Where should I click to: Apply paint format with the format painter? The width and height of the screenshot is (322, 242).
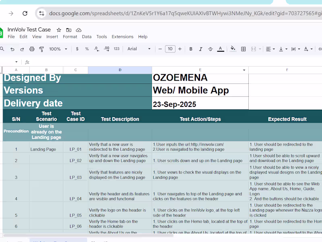(x=41, y=49)
